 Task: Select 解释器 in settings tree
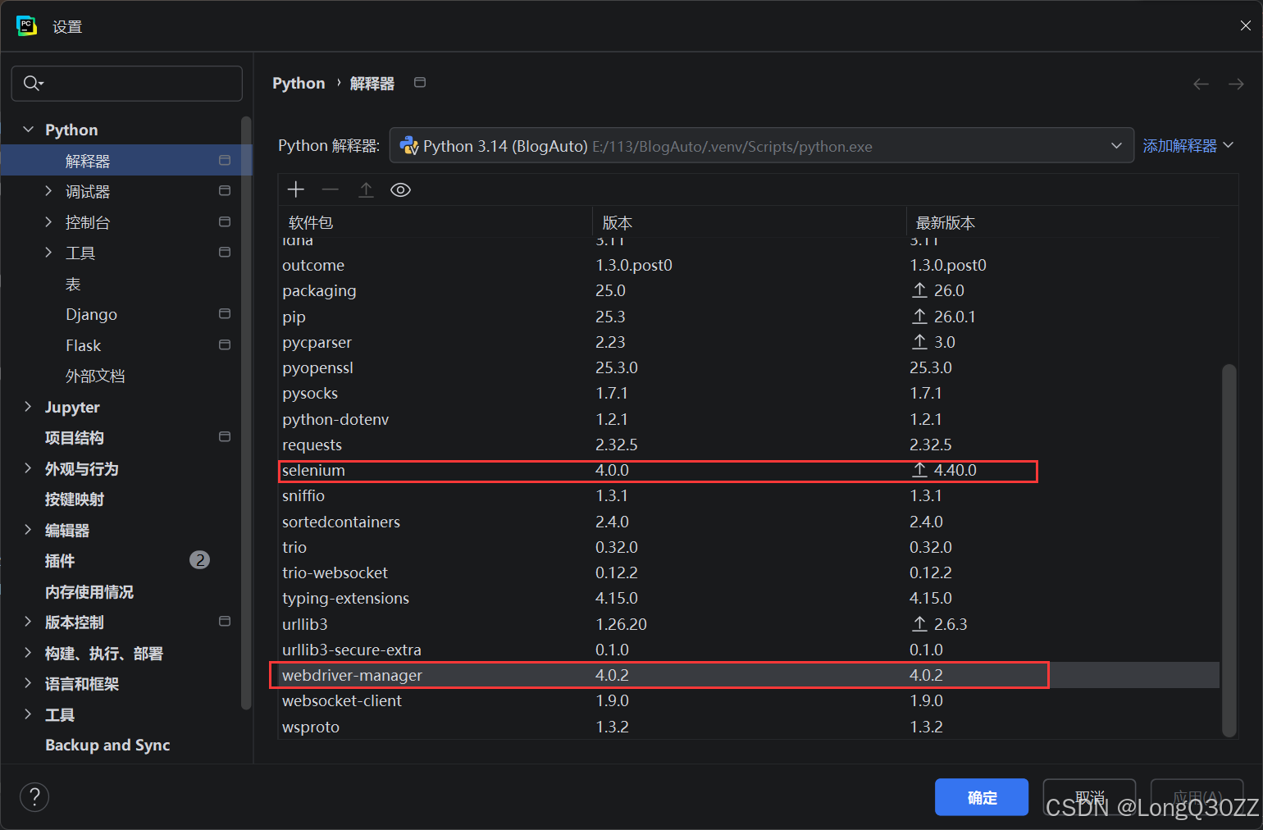coord(126,160)
